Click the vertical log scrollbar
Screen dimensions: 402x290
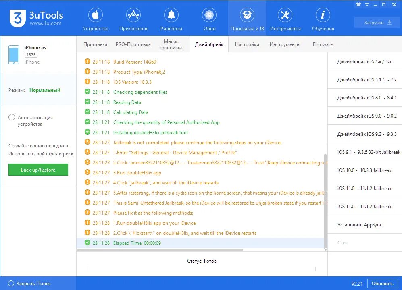[x=325, y=201]
